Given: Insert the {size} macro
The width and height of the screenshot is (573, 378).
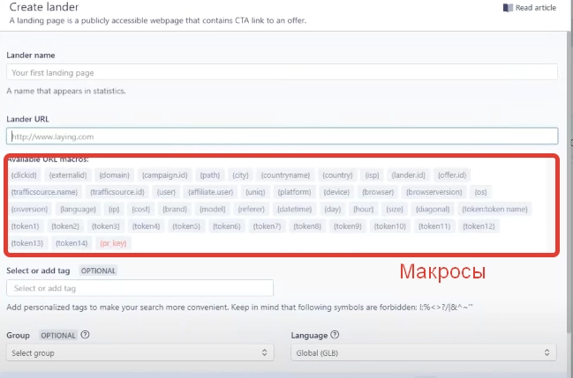Looking at the screenshot, I should point(395,209).
